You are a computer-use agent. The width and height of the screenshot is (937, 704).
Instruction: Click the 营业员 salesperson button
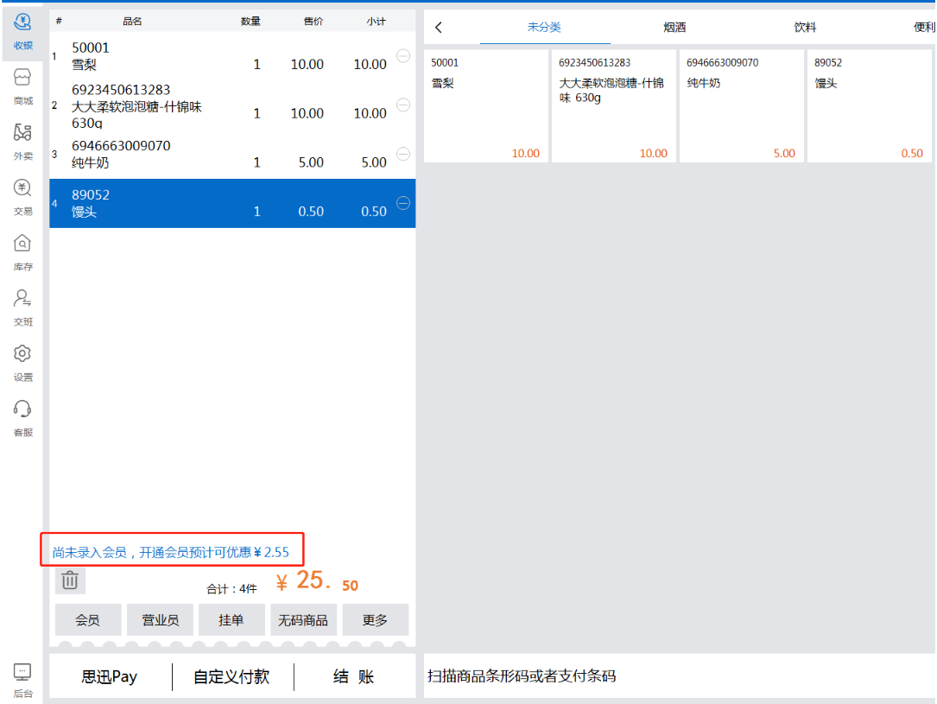click(160, 619)
